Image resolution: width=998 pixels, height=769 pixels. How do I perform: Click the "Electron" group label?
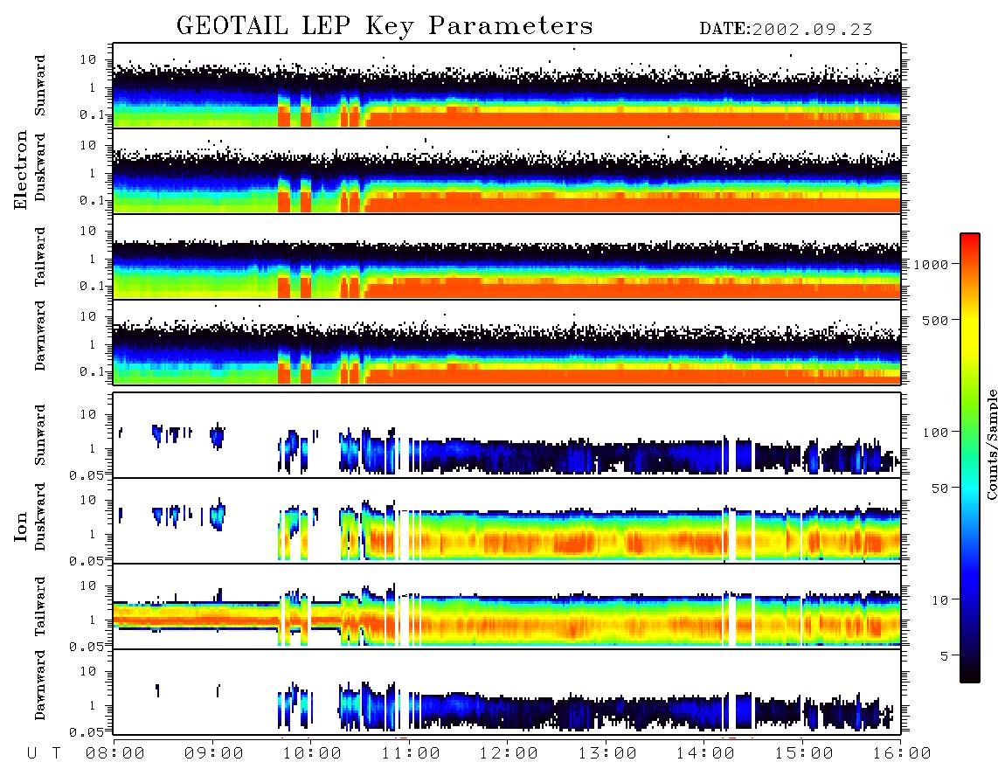point(21,170)
